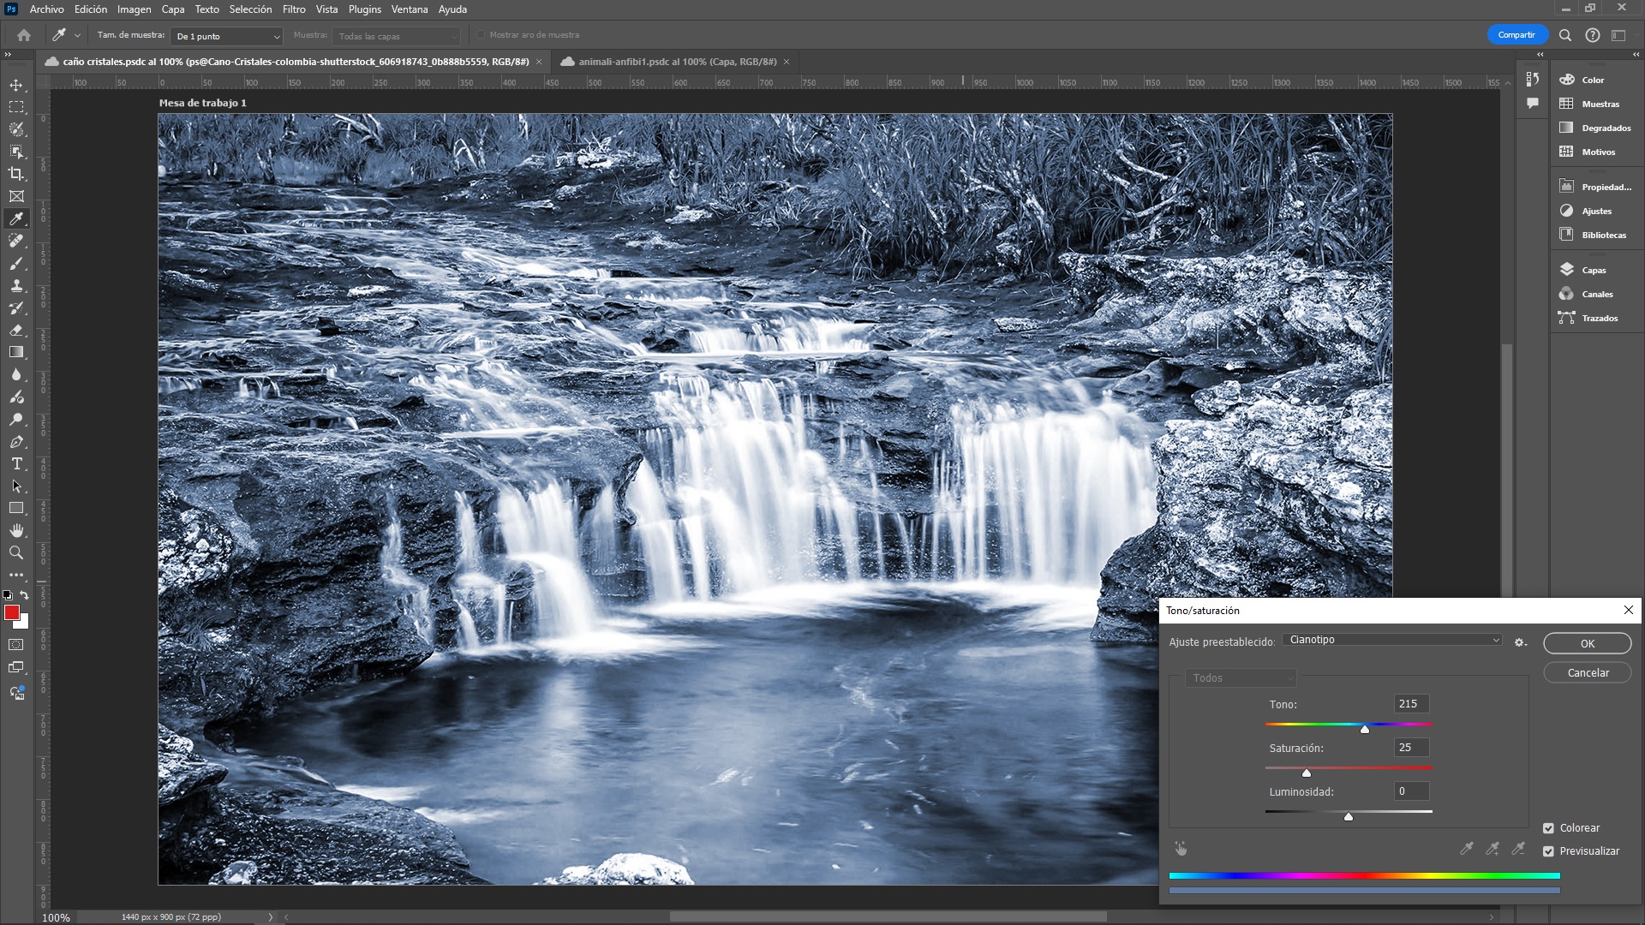Open the Ventana menu

coord(410,9)
